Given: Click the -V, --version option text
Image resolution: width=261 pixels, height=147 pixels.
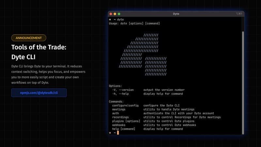Looking at the screenshot, I should (x=123, y=90).
